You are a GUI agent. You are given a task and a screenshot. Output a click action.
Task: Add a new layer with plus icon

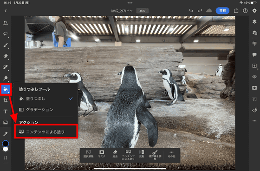pos(254,66)
